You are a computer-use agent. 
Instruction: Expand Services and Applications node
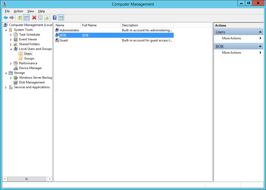6,87
